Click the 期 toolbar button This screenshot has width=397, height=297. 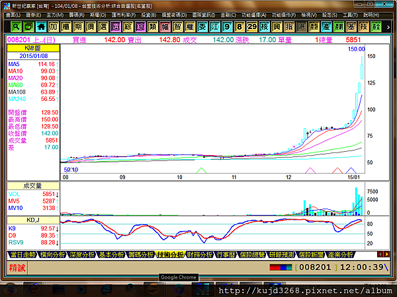[78, 26]
